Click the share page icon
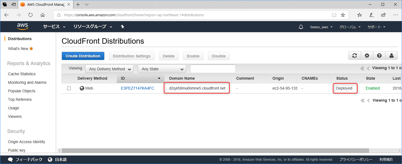Viewport: 402px width, 164px height. (x=383, y=15)
